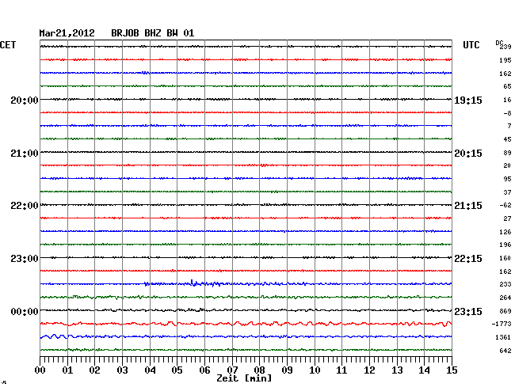Select the DC value 16
This screenshot has height=391, width=515.
(x=507, y=100)
